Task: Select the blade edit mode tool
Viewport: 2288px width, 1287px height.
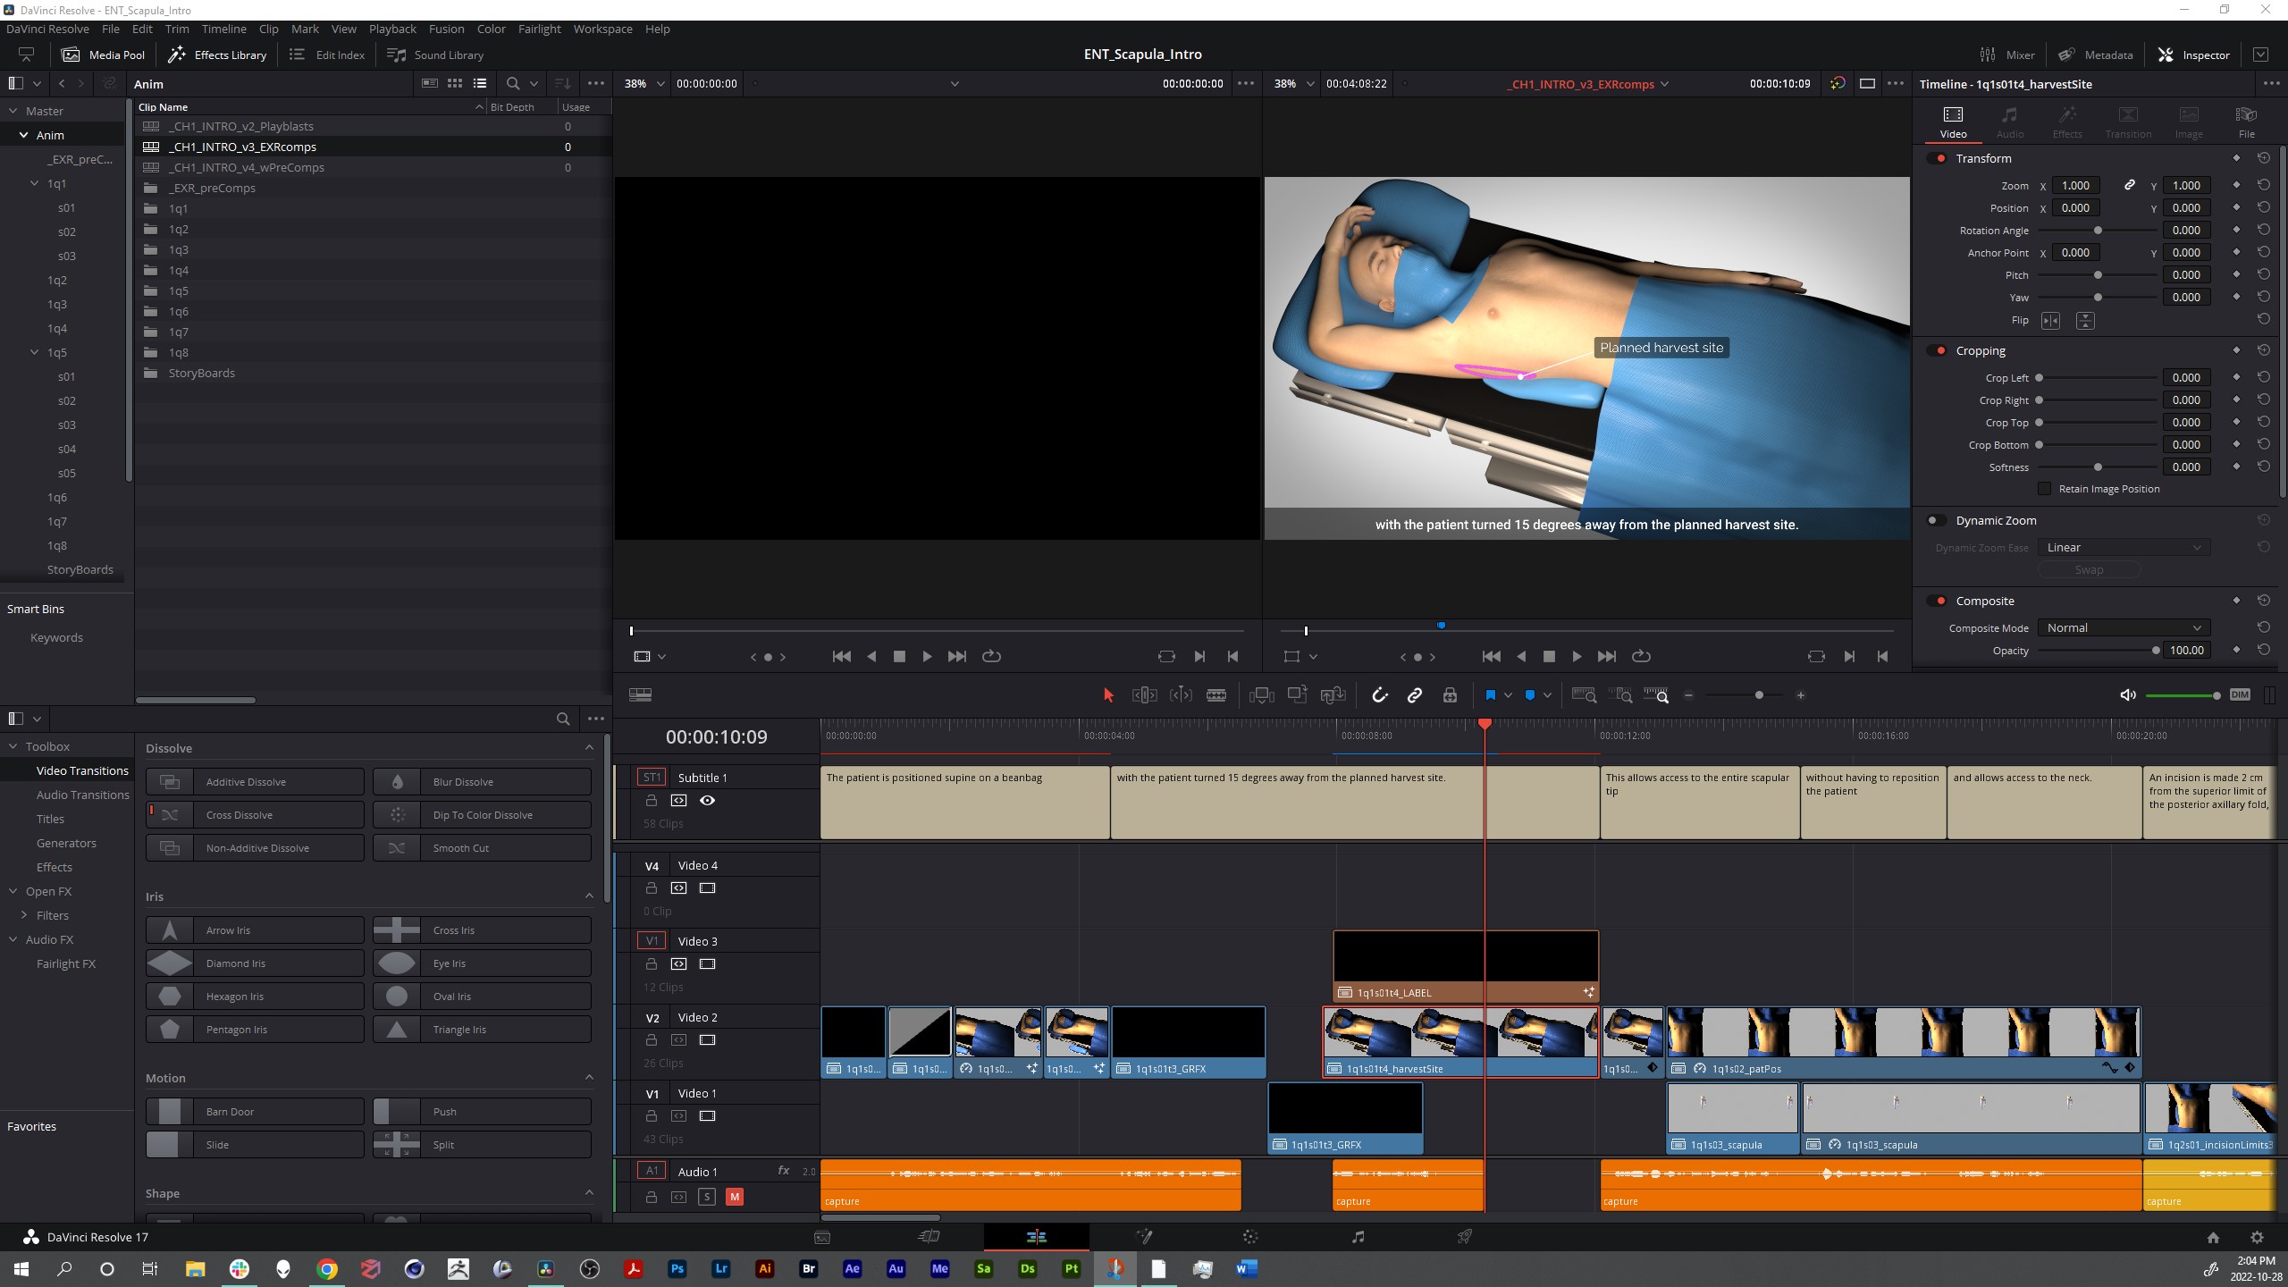Action: (x=1215, y=695)
